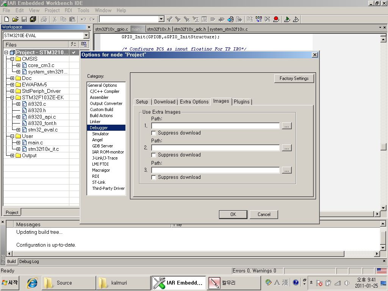This screenshot has width=388, height=291.
Task: Select Simulator in category list
Action: coord(100,134)
